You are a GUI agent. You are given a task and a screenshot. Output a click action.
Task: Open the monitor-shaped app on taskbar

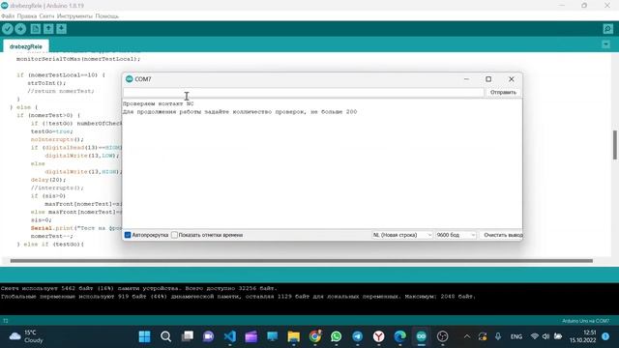pos(273,336)
